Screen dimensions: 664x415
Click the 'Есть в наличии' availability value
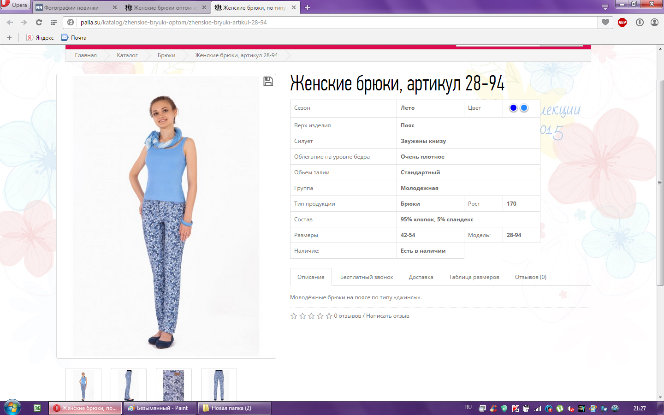tap(423, 251)
